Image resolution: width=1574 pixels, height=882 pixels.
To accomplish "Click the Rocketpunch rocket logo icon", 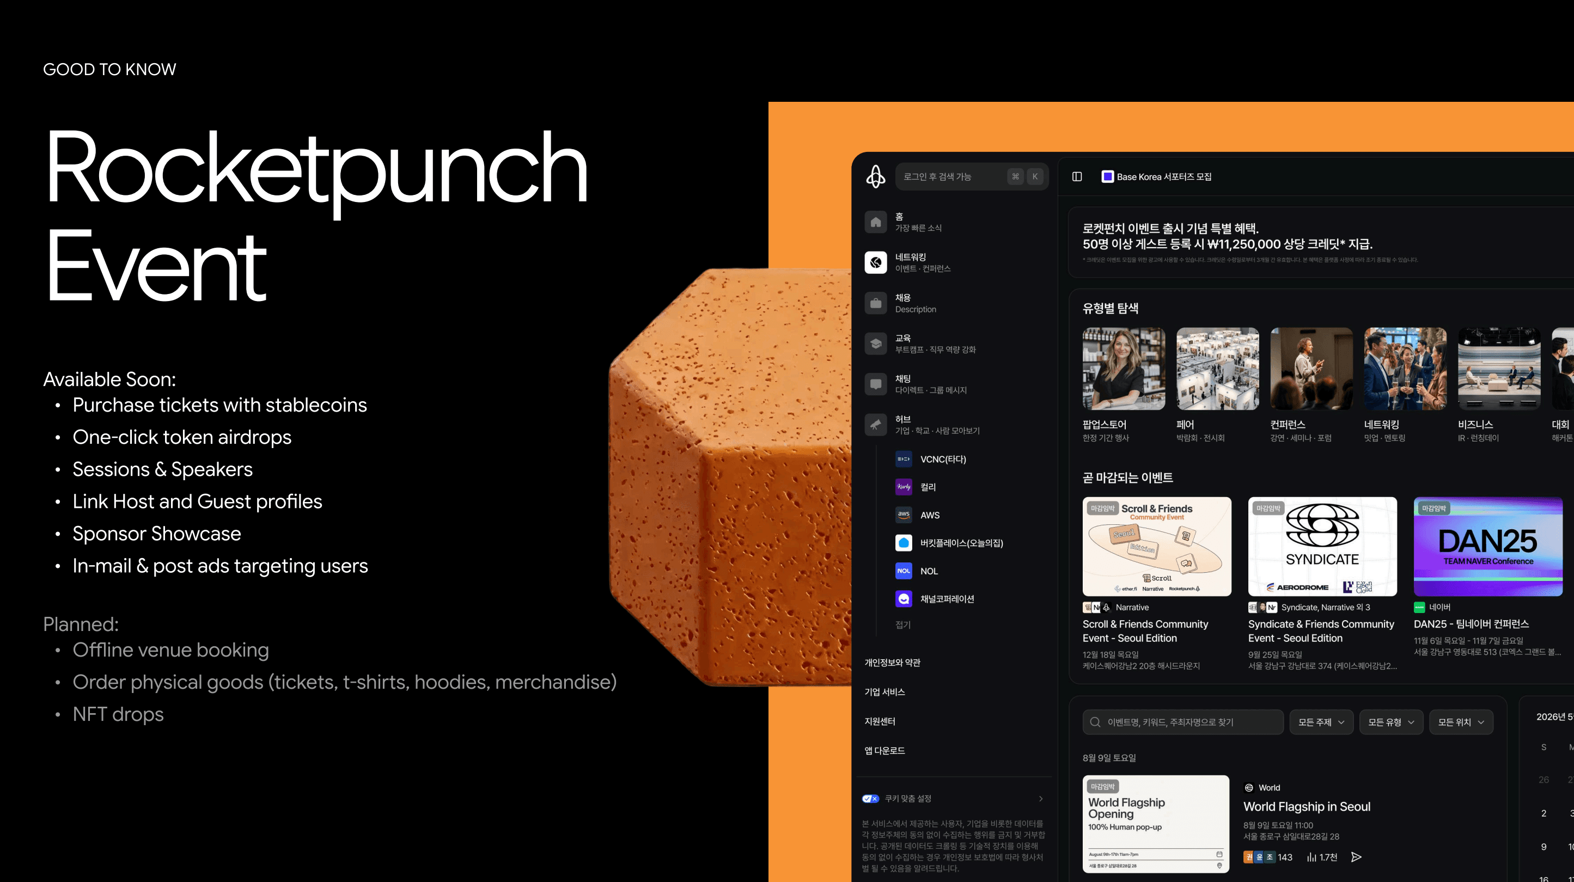I will 876,176.
